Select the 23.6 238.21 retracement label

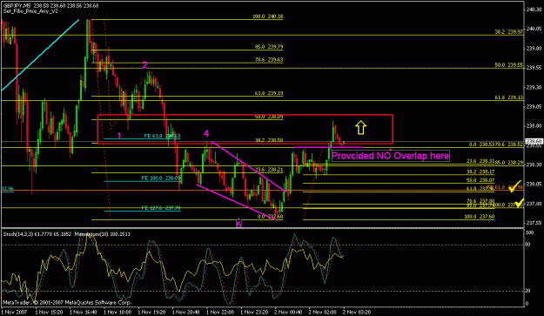[x=269, y=170]
